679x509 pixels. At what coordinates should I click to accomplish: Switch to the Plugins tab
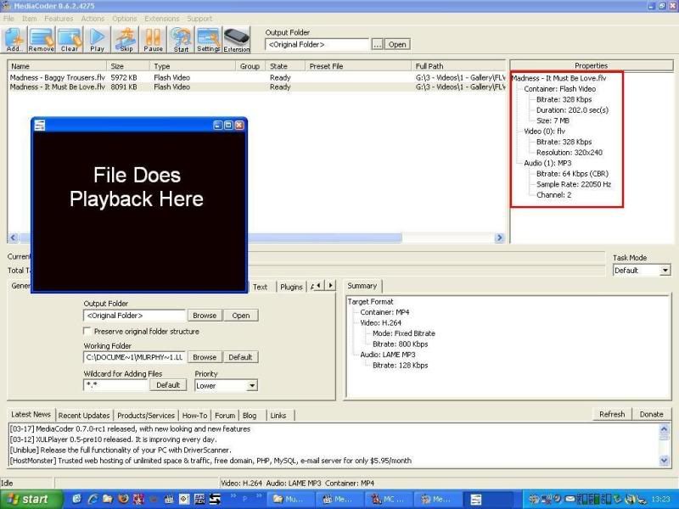[291, 287]
